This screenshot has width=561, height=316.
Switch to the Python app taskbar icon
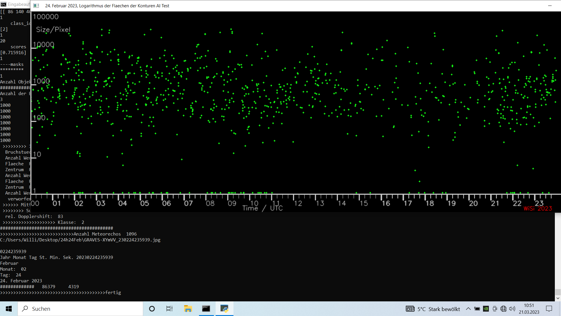224,309
